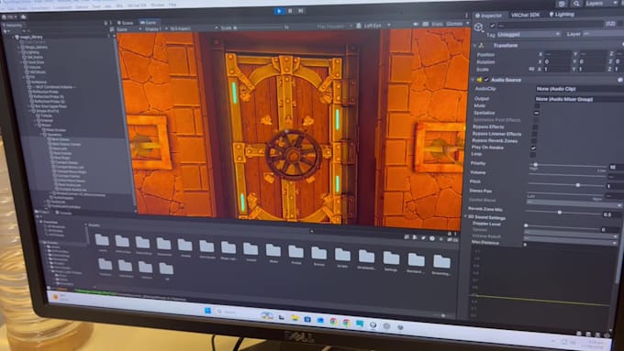Toggle the Spatialize checkbox
The height and width of the screenshot is (351, 624).
[x=537, y=113]
